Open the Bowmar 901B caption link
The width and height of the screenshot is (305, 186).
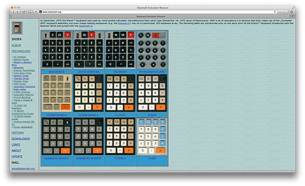[x=56, y=72]
